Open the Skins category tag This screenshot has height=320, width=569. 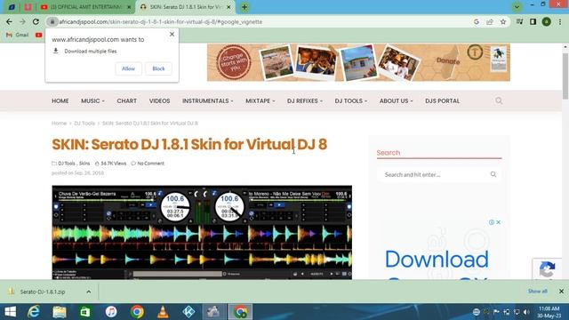(x=84, y=164)
